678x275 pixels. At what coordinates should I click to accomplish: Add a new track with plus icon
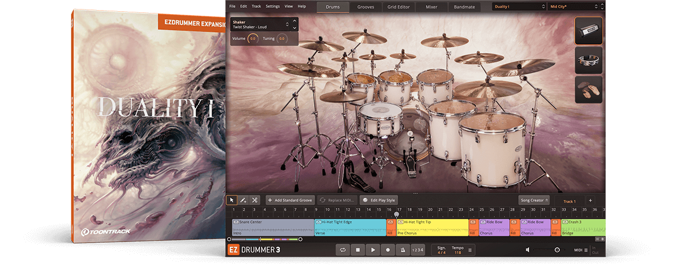click(x=590, y=201)
